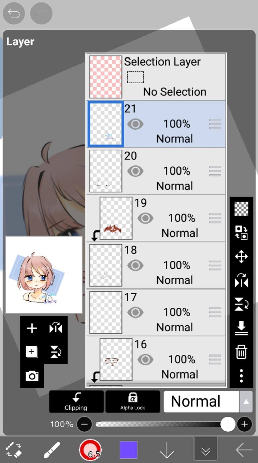Add a new layer with plus icon
Screen dimensions: 258x463
(32, 328)
